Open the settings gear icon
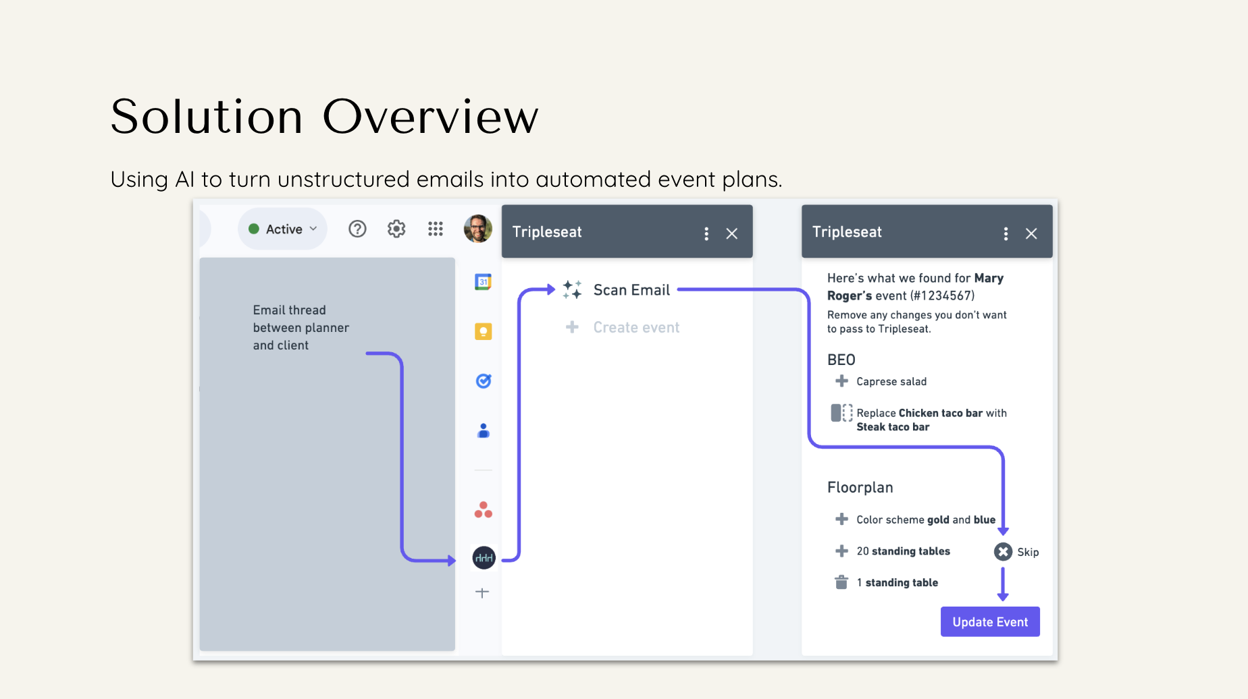 click(396, 229)
